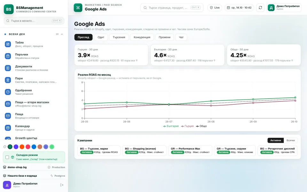Image resolution: width=307 pixels, height=192 pixels.
Task: Enable the Складов режим checkbox
Action: tap(7, 157)
